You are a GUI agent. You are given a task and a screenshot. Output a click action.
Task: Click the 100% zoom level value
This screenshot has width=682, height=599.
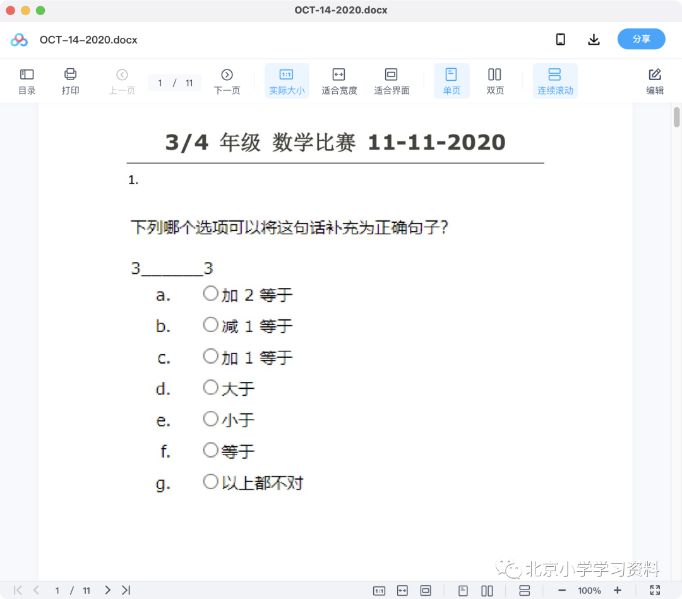point(589,591)
